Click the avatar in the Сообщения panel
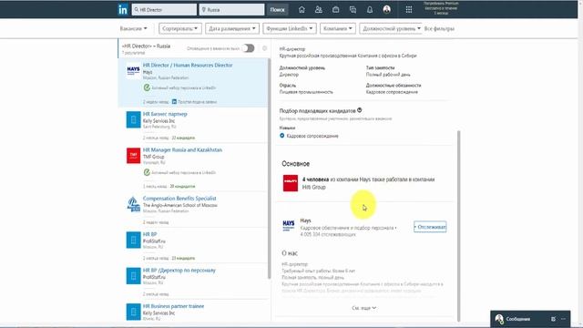 point(499,319)
